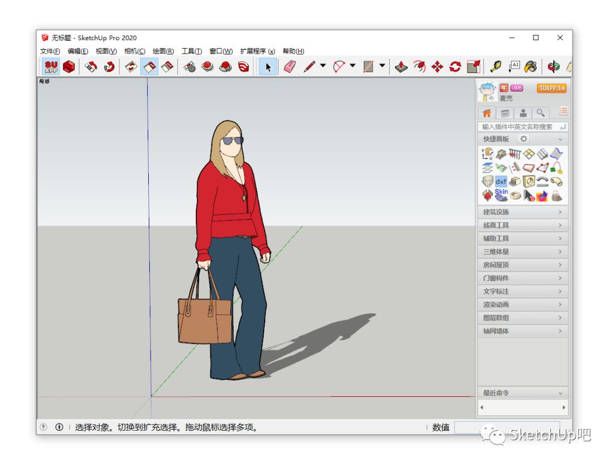This screenshot has width=611, height=463.
Task: Open the Arc tool dropdown arrow
Action: (x=352, y=66)
